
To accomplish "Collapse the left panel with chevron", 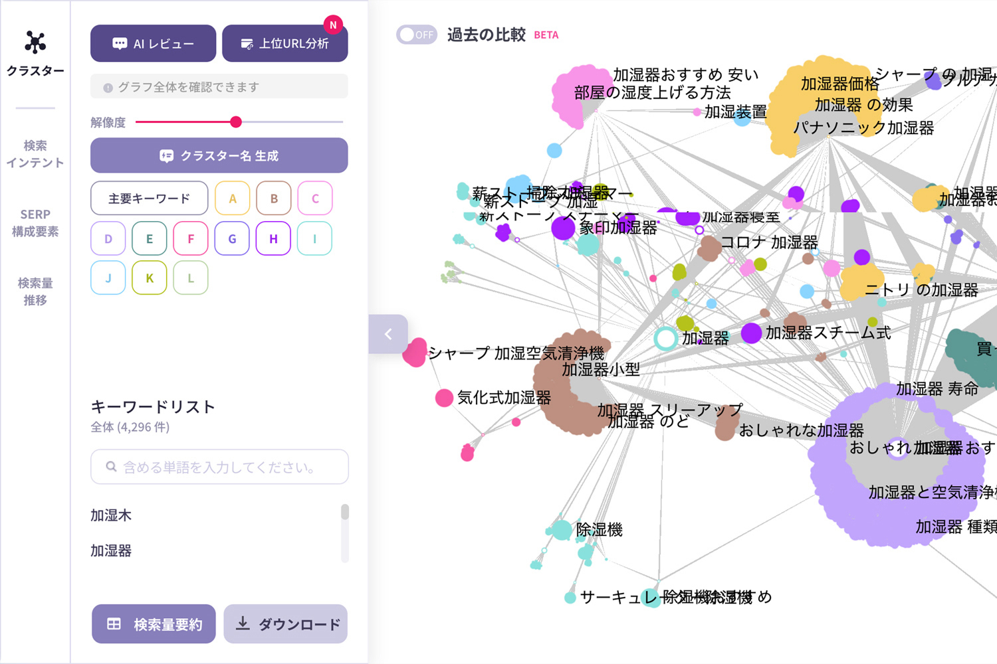I will [x=388, y=334].
